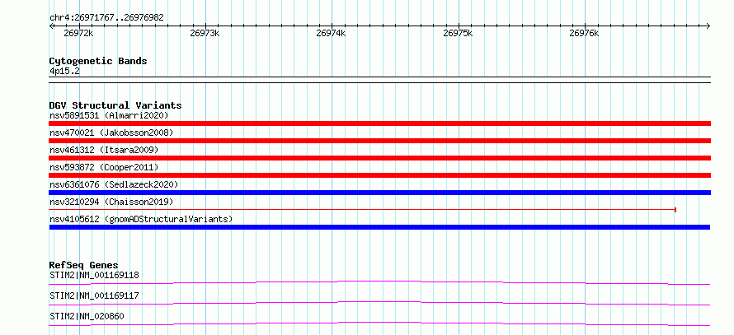Select the STIM2|NM_020860 gene label
The height and width of the screenshot is (335, 734).
pyautogui.click(x=87, y=316)
